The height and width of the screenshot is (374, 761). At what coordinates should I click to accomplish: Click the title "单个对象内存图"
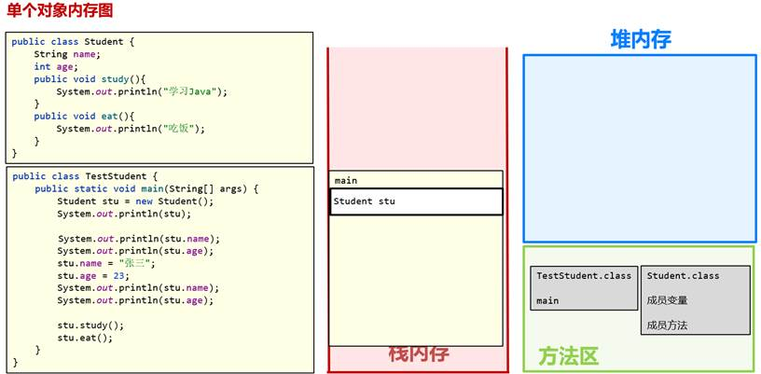click(x=60, y=9)
